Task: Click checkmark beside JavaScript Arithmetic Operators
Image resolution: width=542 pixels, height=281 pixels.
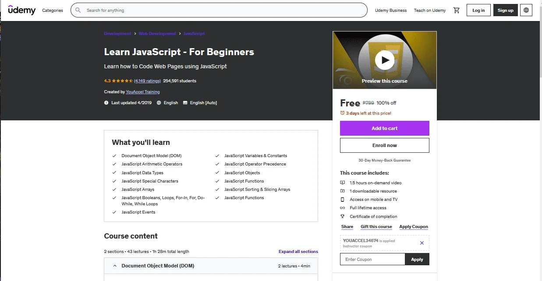Action: tap(114, 164)
